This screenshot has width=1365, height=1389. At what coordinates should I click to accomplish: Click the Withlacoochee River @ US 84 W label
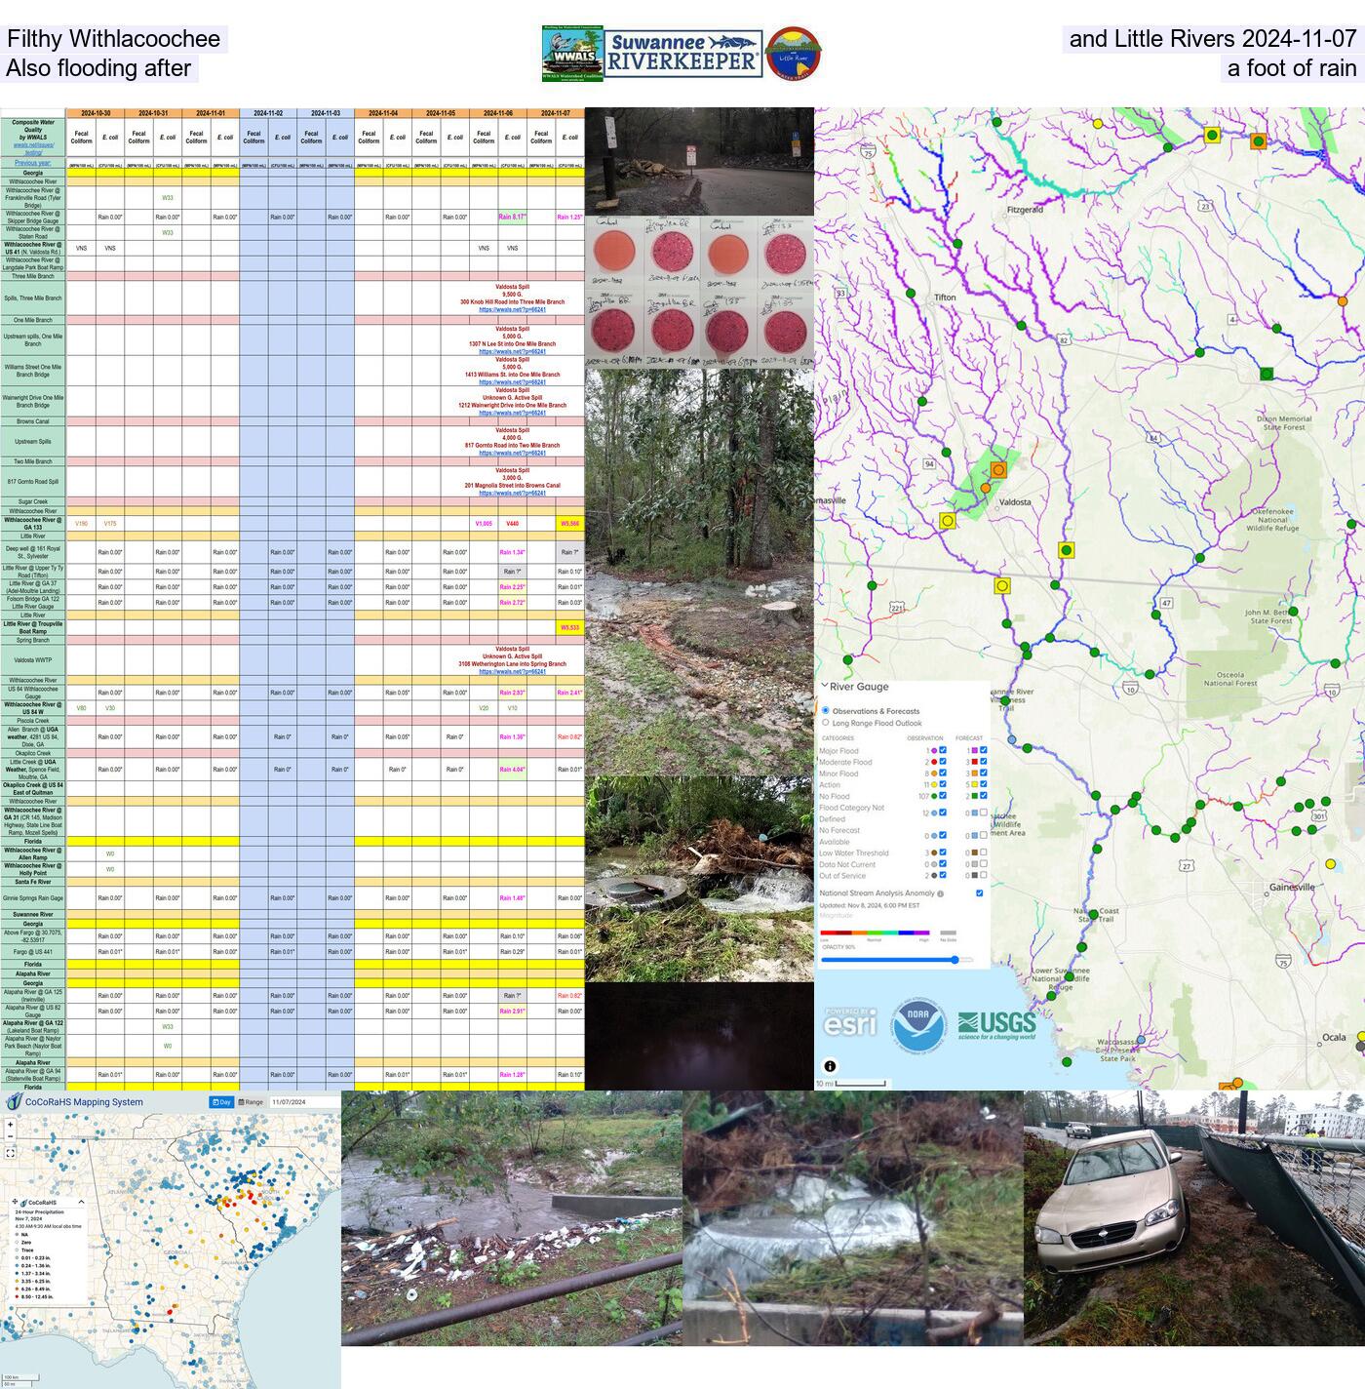click(33, 708)
